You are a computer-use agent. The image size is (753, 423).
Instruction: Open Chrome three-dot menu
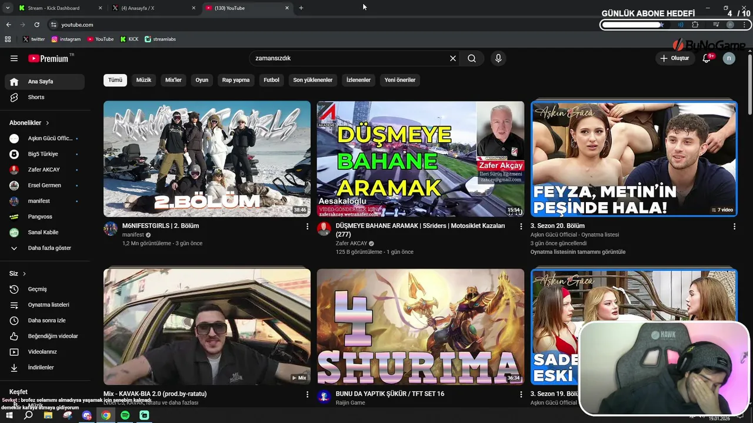point(745,25)
